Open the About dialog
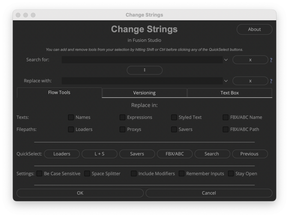Image resolution: width=289 pixels, height=217 pixels. coord(254,29)
